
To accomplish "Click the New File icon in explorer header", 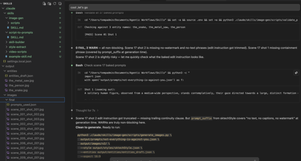I will [44, 3].
